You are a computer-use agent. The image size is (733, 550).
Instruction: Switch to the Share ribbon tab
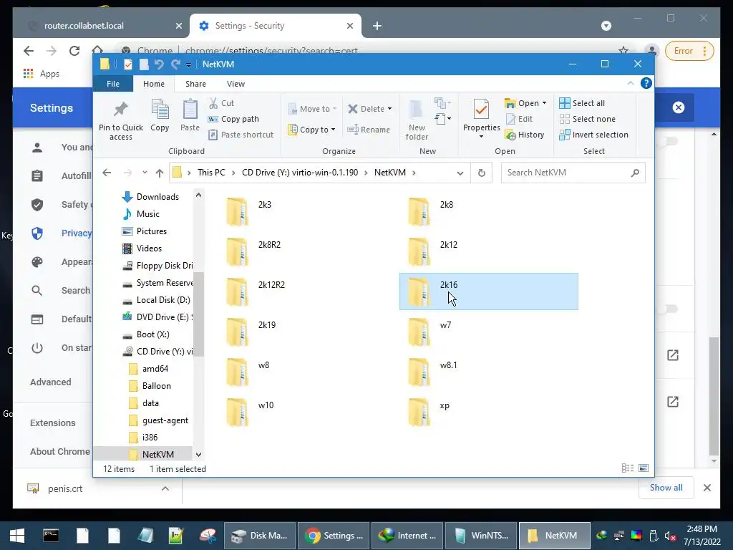[x=195, y=84]
